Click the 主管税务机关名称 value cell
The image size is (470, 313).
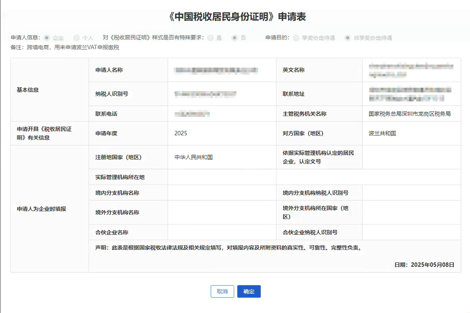pos(409,114)
